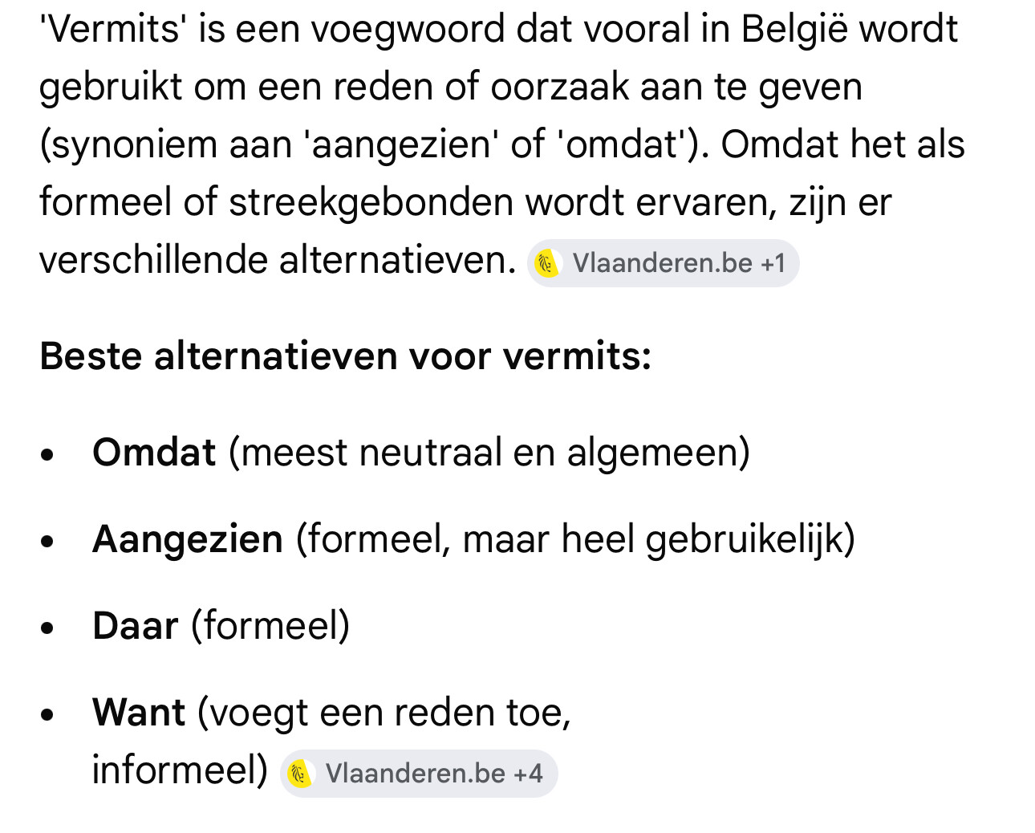Image resolution: width=1035 pixels, height=833 pixels.
Task: Open the Vlaanderen.be +4 source chip
Action: (x=418, y=774)
